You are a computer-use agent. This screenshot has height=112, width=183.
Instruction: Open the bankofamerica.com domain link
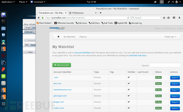[x=62, y=89]
